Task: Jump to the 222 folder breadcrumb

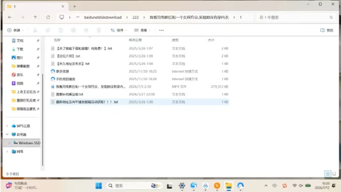Action: click(135, 17)
